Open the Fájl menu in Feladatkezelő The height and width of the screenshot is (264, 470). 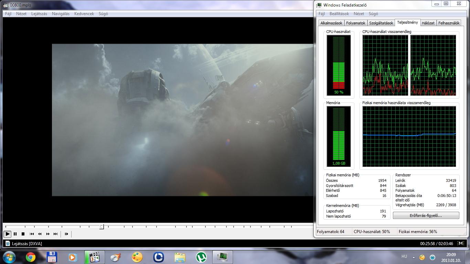(322, 14)
